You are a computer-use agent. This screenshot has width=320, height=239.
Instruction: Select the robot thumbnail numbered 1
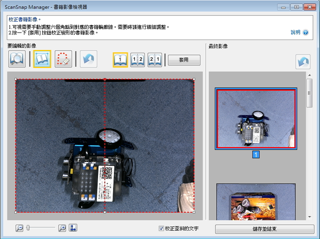(x=256, y=119)
